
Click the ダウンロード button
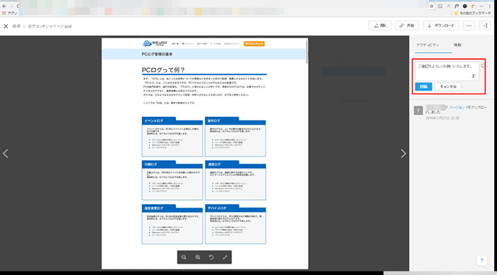pos(441,26)
